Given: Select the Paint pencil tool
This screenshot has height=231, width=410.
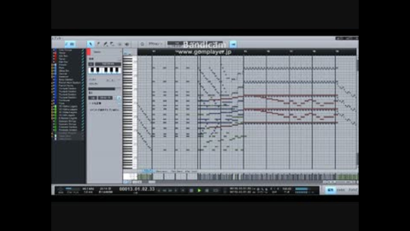Looking at the screenshot, I should 105,44.
